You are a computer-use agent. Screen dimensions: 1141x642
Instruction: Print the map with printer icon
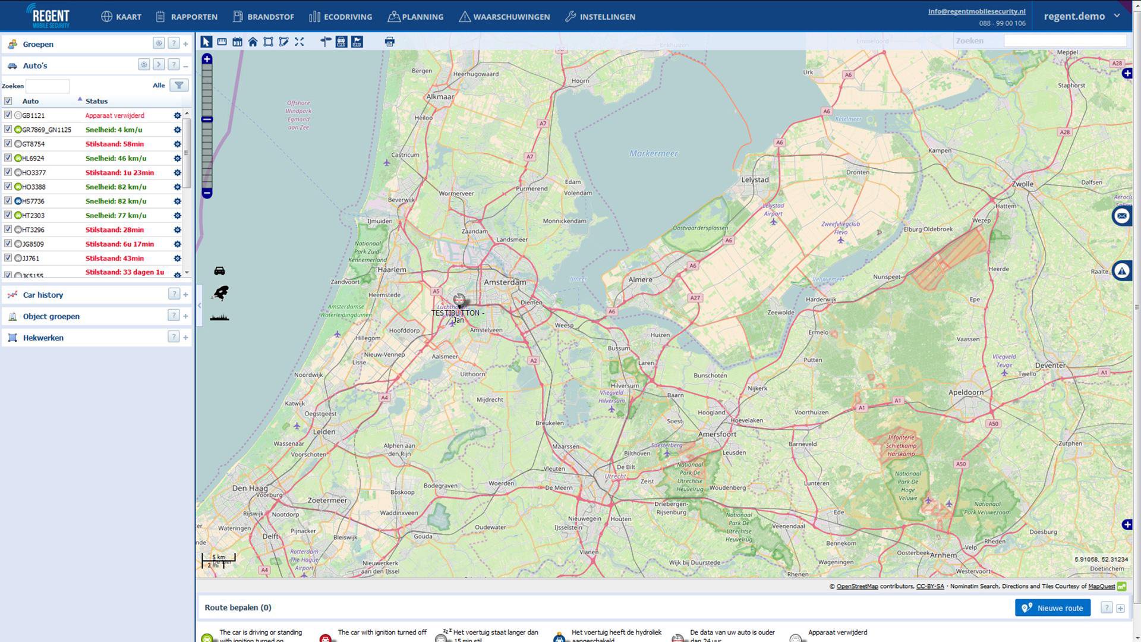389,42
